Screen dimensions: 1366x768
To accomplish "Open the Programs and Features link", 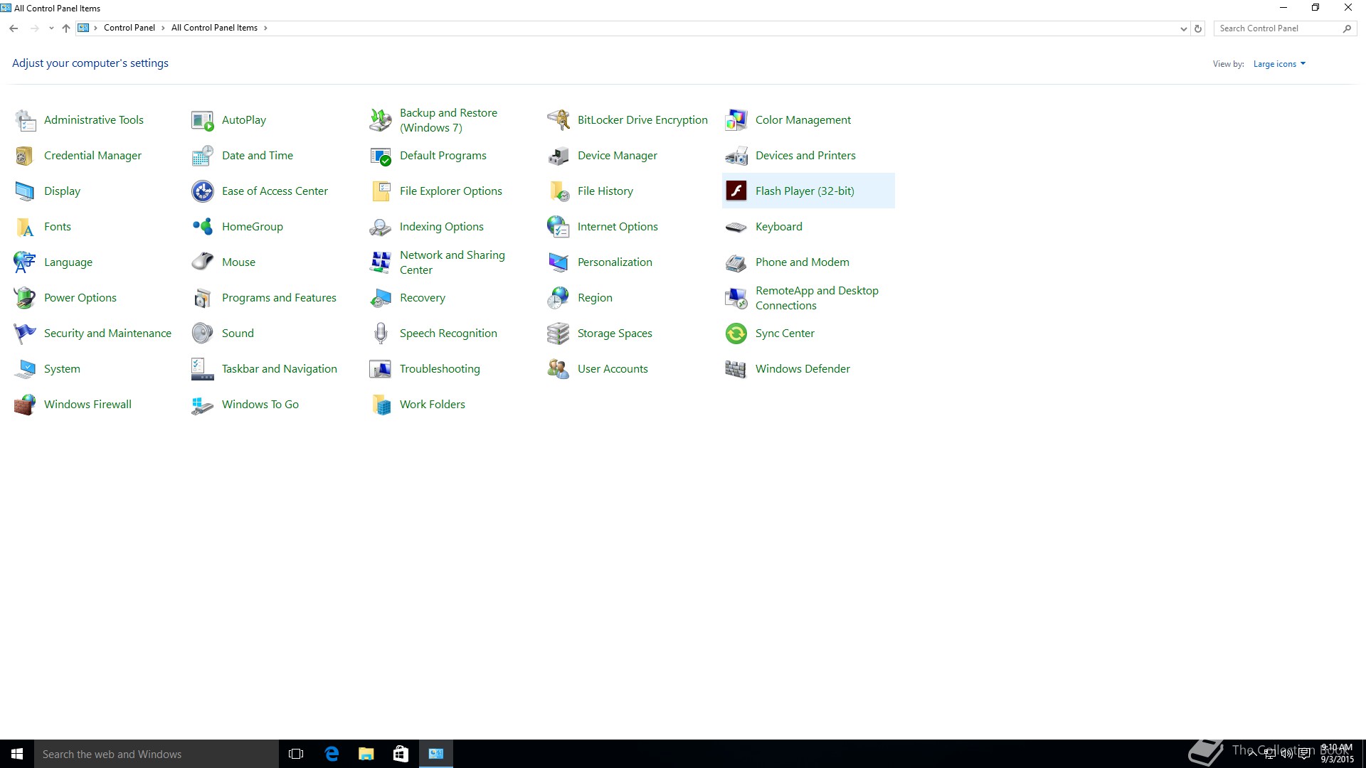I will point(279,298).
